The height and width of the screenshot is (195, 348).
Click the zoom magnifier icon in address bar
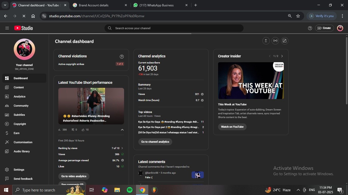click(290, 16)
